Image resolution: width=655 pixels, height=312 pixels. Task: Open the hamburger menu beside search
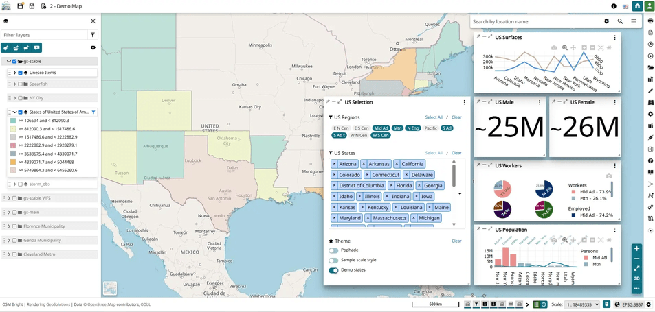pos(634,21)
